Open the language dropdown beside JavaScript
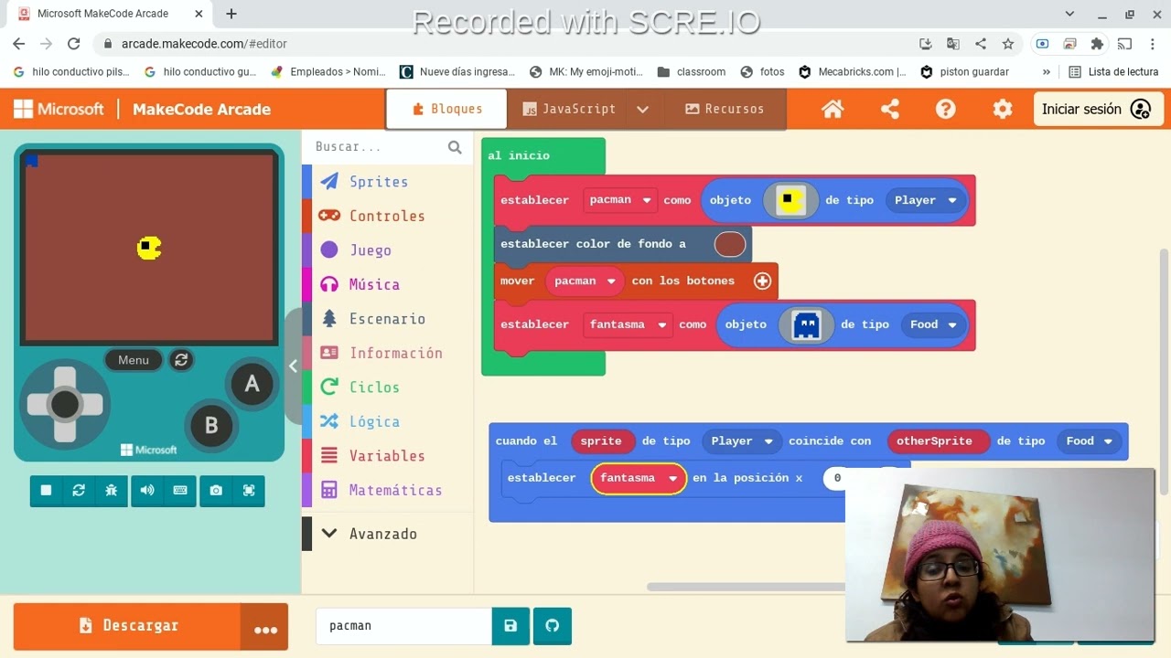The height and width of the screenshot is (658, 1171). click(642, 109)
